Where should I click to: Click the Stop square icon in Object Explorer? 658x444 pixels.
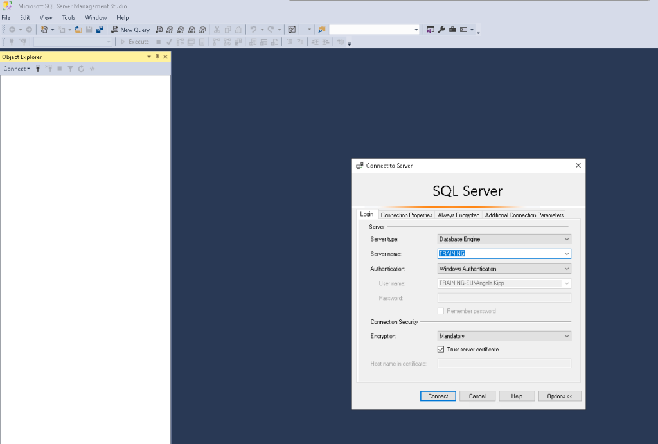(60, 69)
